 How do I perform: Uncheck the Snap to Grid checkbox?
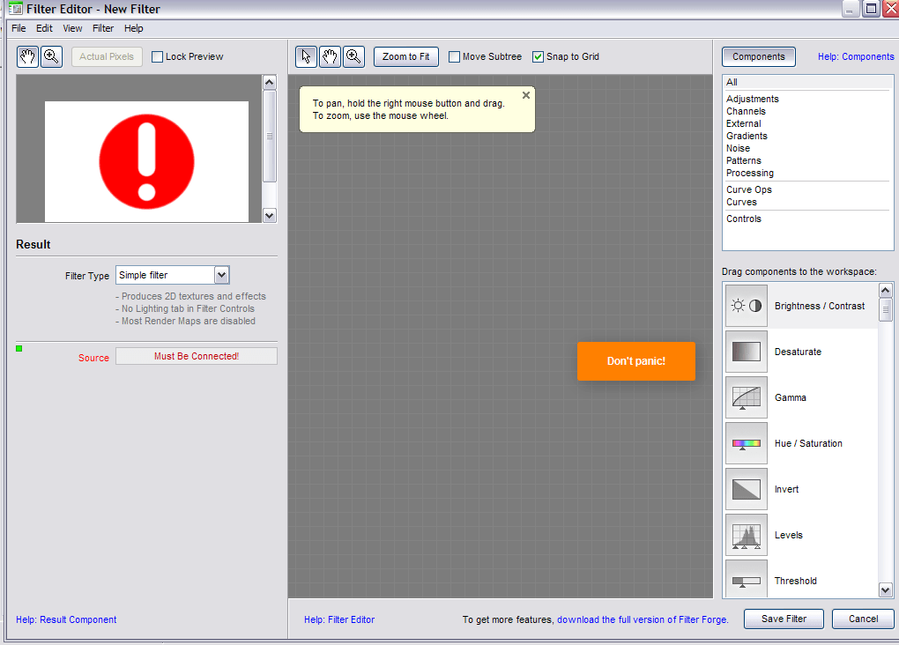tap(538, 56)
